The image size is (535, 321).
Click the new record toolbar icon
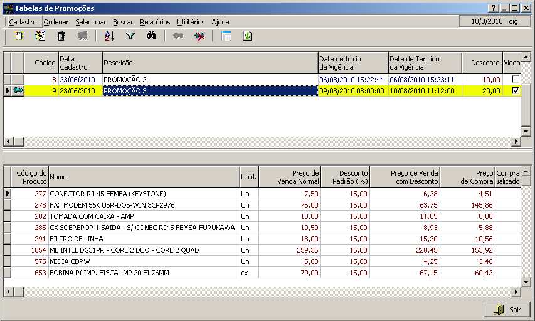(x=19, y=36)
